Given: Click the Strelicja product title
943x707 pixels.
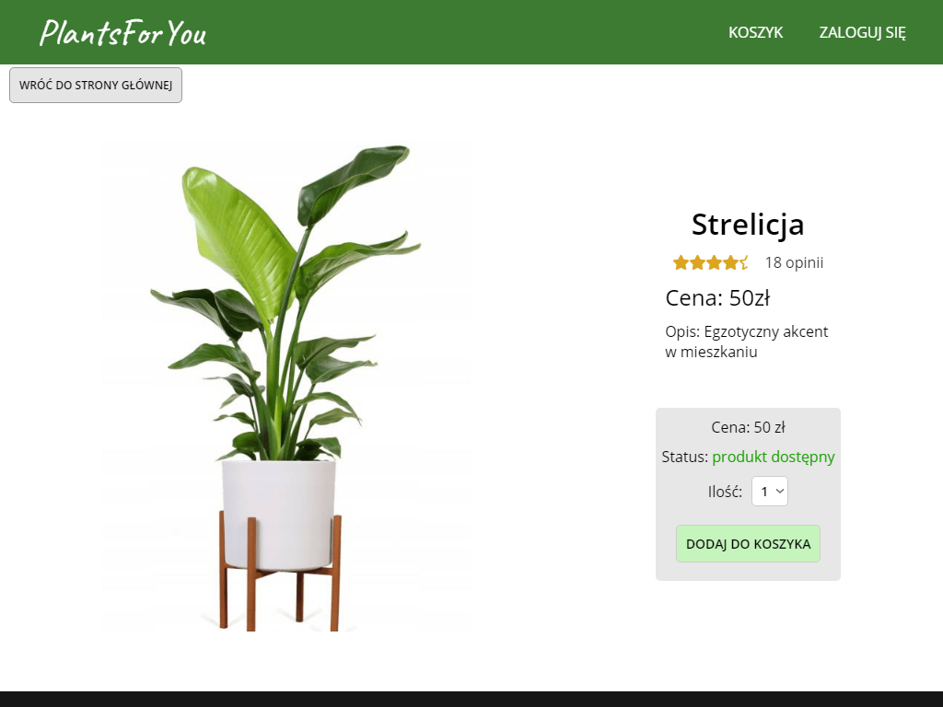Looking at the screenshot, I should (748, 225).
